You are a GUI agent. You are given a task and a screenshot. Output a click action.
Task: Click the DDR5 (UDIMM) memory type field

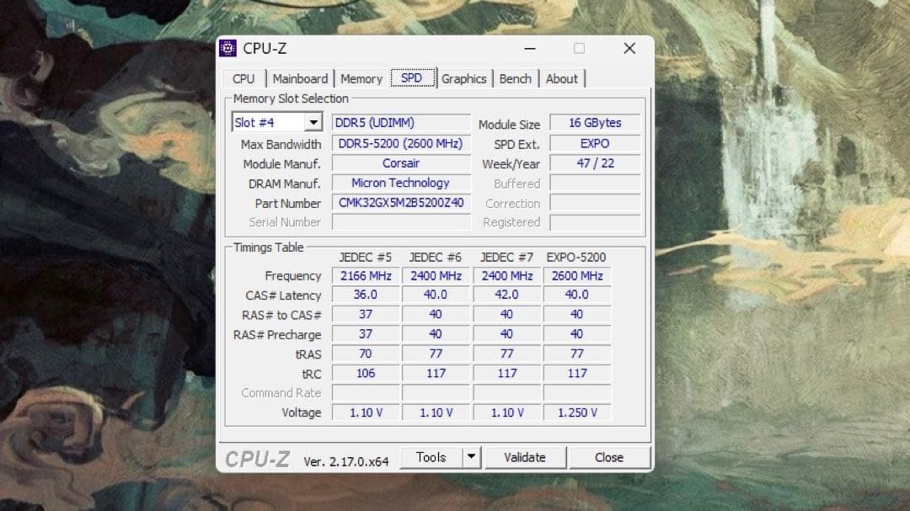click(401, 123)
